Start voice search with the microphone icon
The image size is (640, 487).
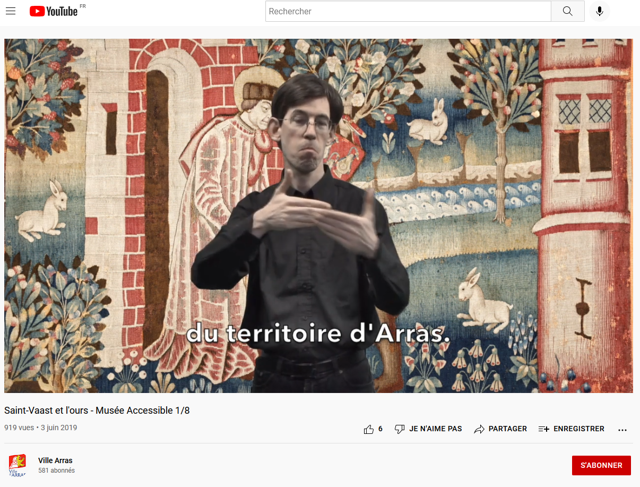coord(599,11)
